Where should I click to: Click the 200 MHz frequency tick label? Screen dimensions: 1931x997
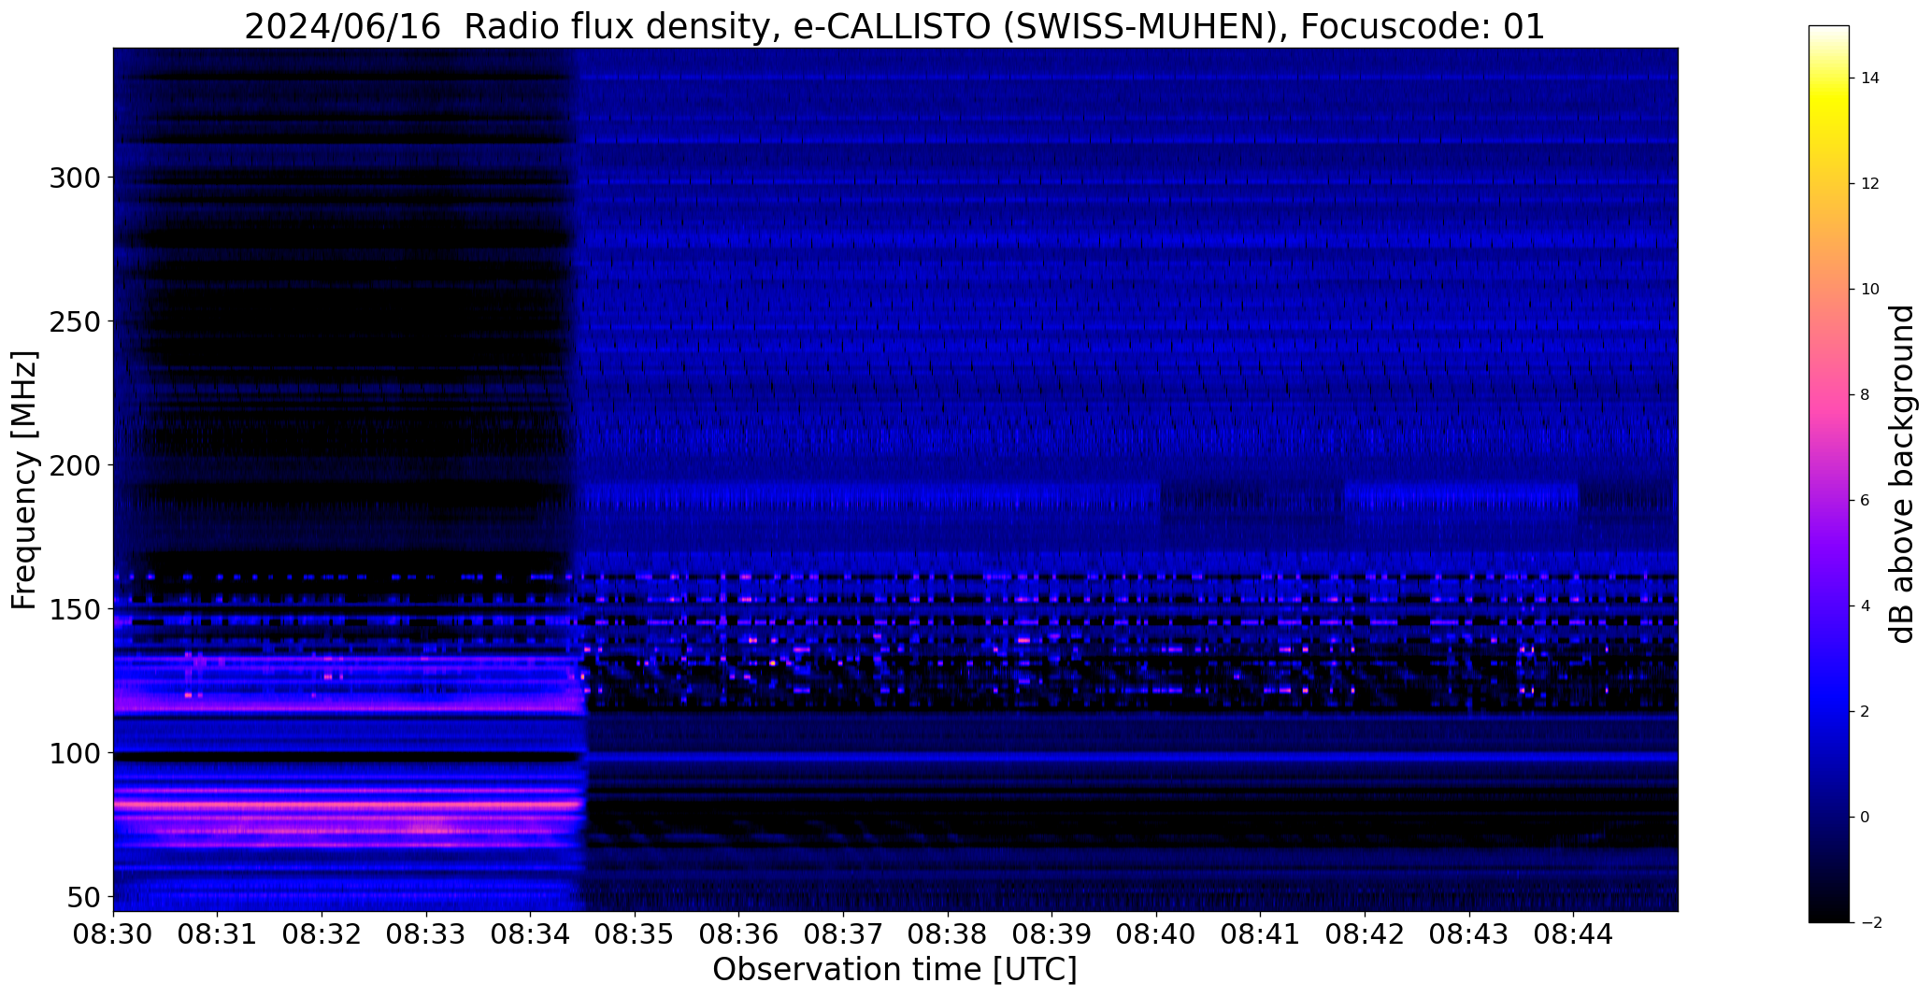pos(74,465)
